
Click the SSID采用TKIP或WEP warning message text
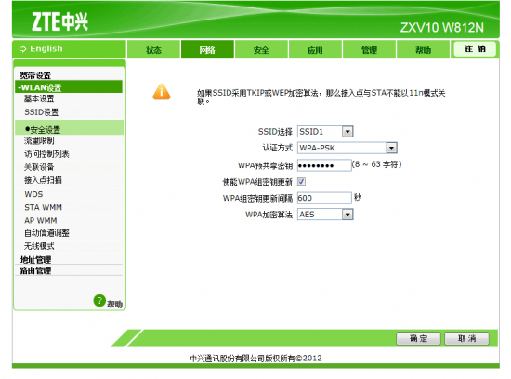pyautogui.click(x=321, y=97)
